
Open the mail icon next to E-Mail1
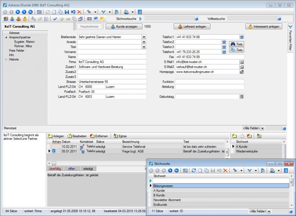coord(242,62)
